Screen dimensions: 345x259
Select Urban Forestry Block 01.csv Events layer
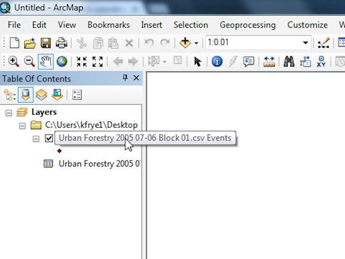pos(145,138)
